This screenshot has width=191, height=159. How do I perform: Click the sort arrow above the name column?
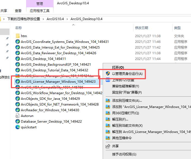73,25
